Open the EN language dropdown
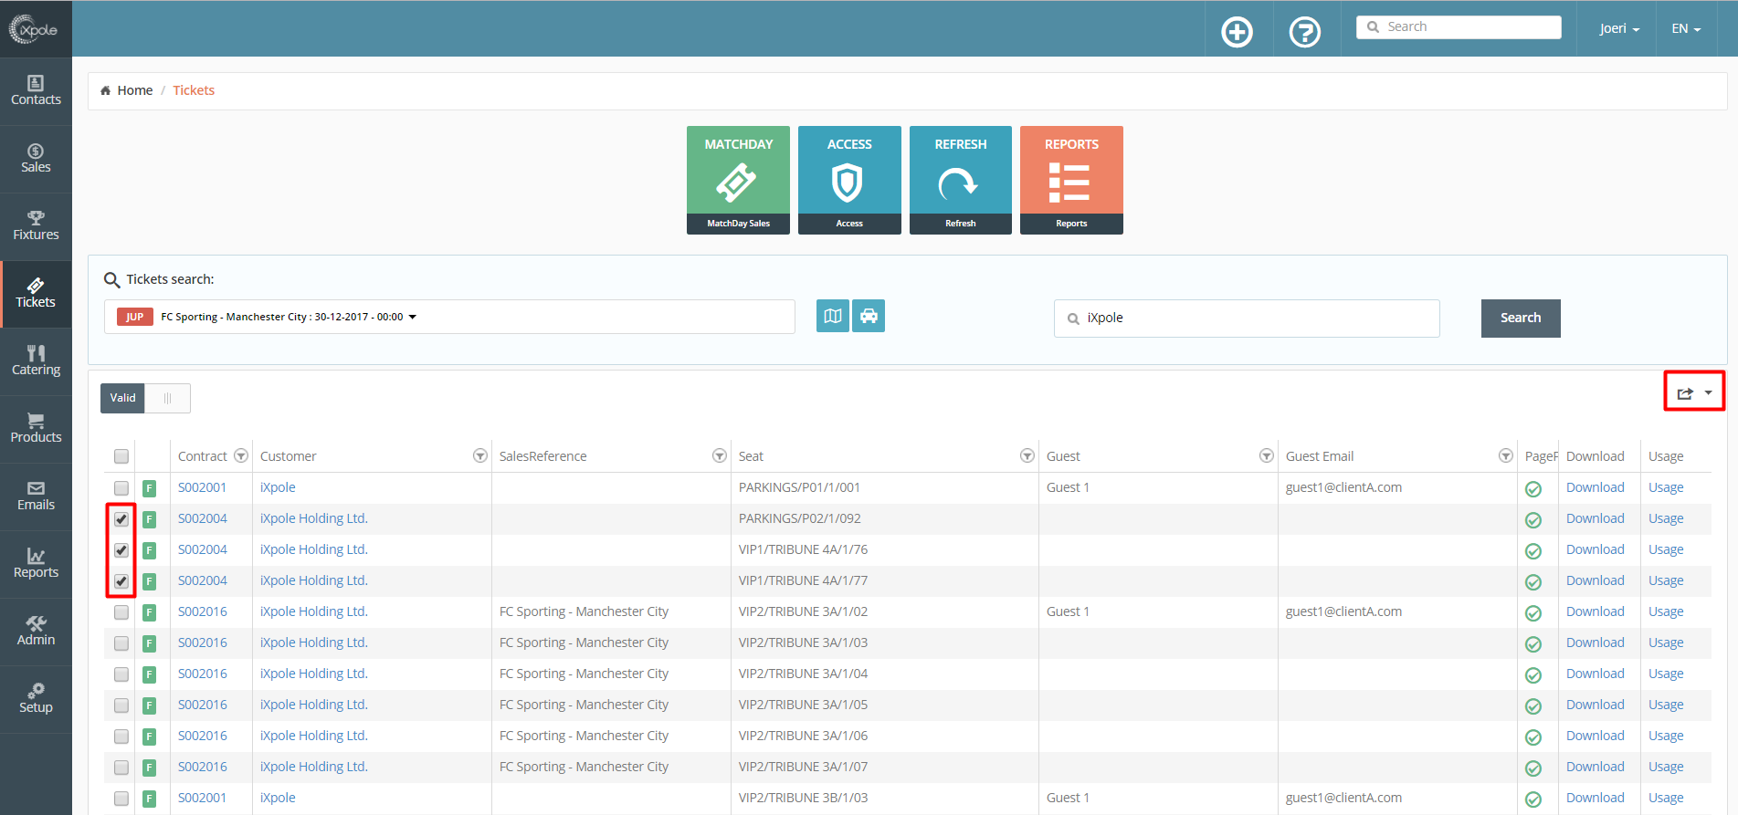The image size is (1738, 815). point(1686,28)
